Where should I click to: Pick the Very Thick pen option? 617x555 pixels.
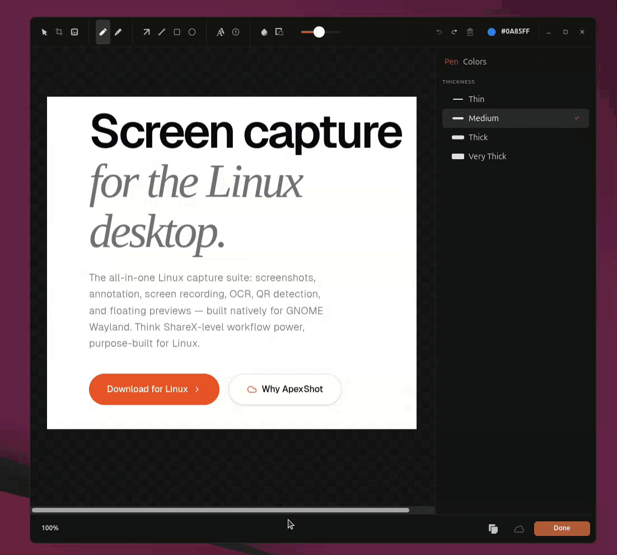click(516, 156)
